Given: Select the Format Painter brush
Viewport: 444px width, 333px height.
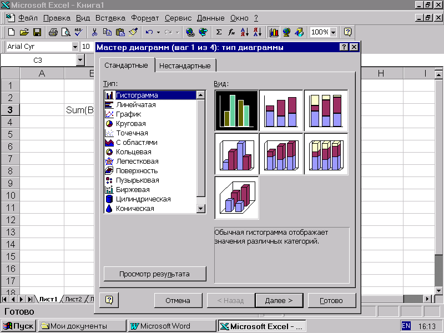Looking at the screenshot, I should point(133,32).
